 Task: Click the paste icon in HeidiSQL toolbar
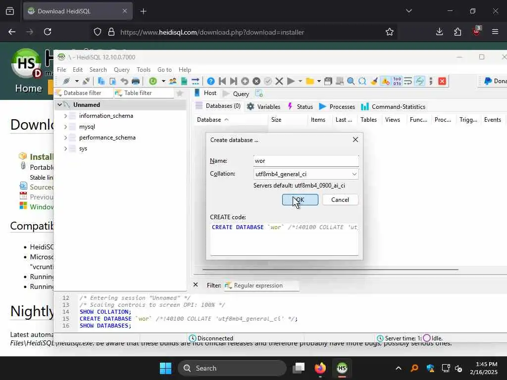pos(112,81)
